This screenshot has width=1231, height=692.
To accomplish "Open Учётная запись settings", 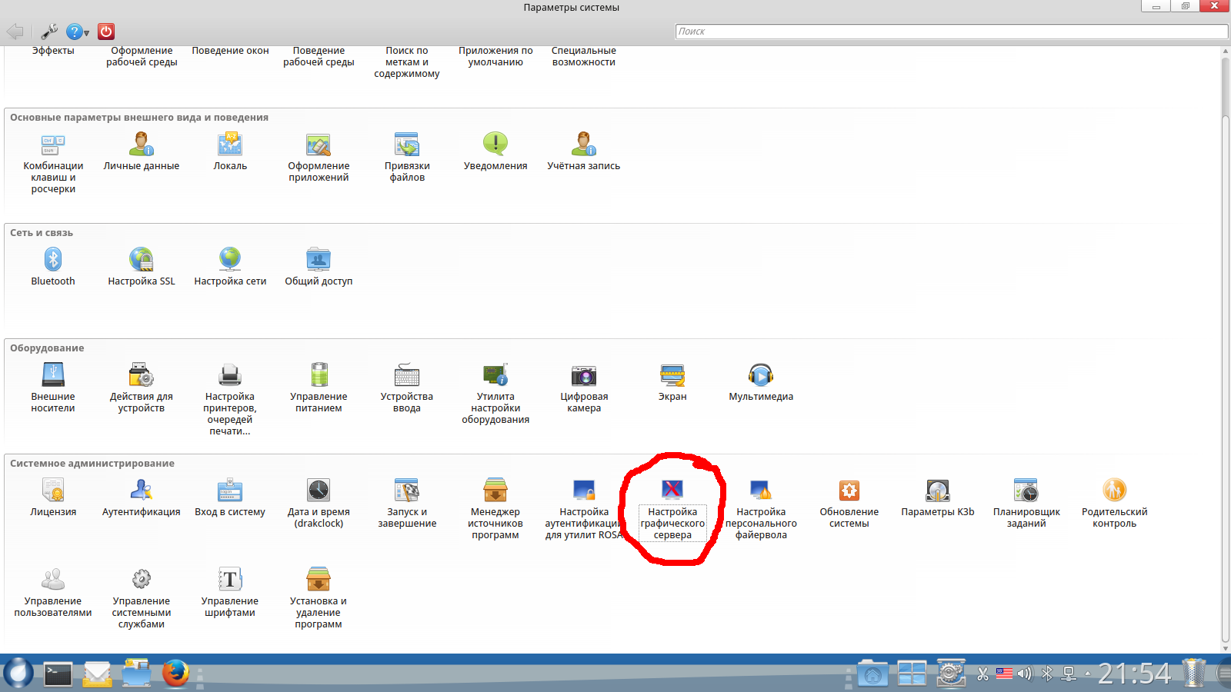I will click(x=584, y=152).
